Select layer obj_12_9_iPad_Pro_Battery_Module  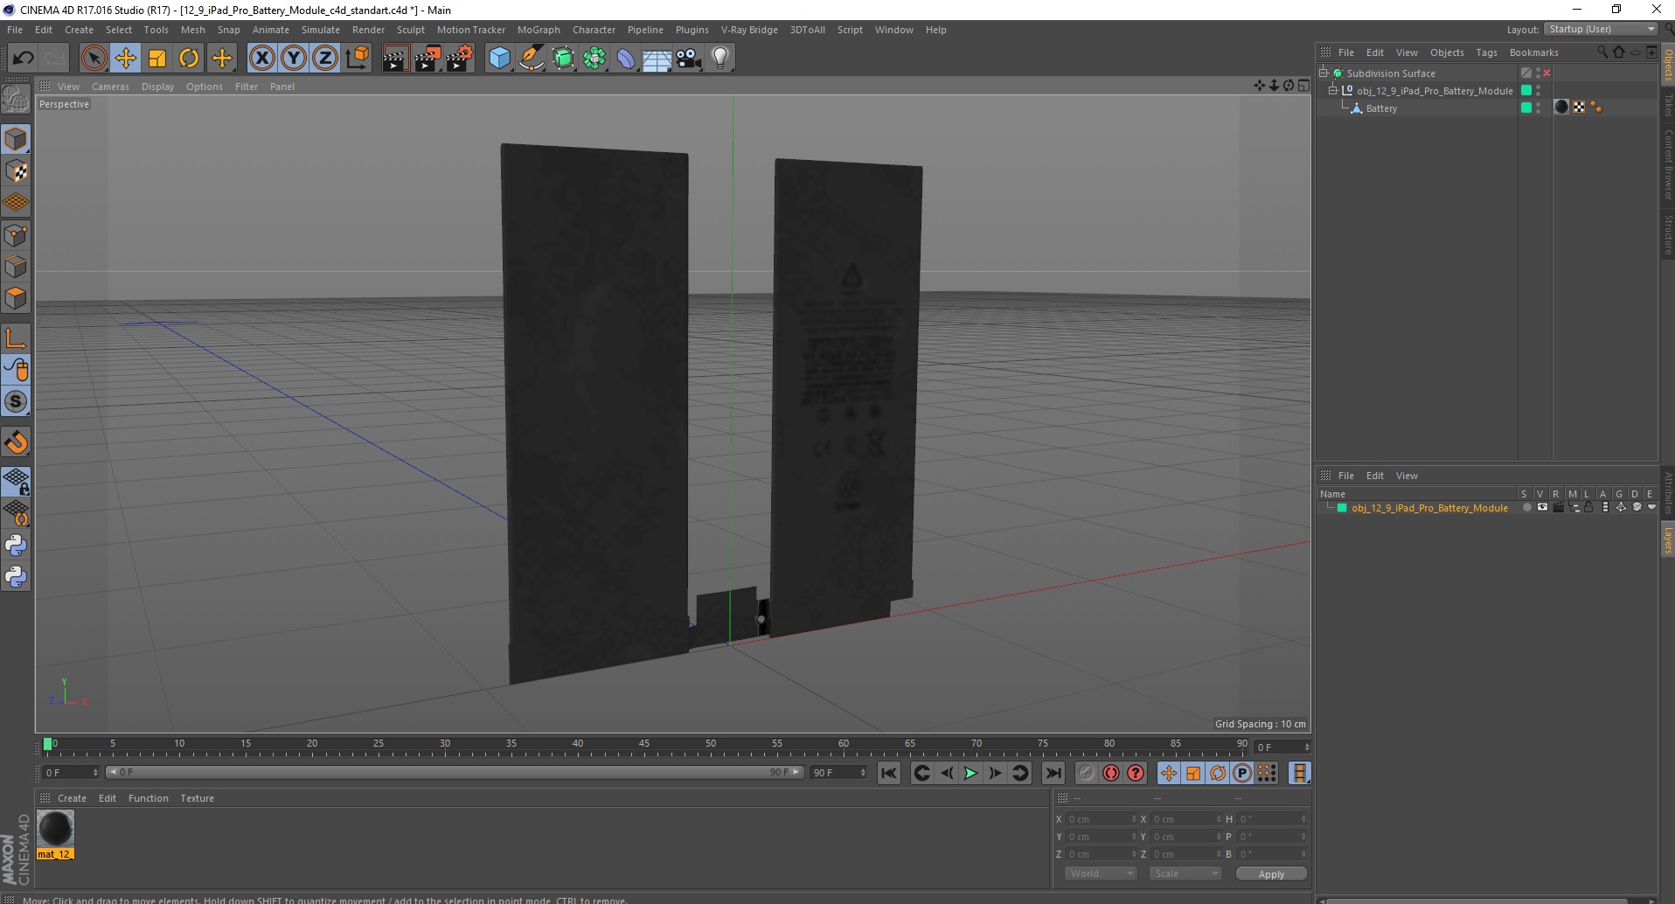click(1429, 508)
